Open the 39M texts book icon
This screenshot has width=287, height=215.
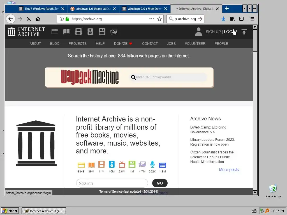coord(91,165)
